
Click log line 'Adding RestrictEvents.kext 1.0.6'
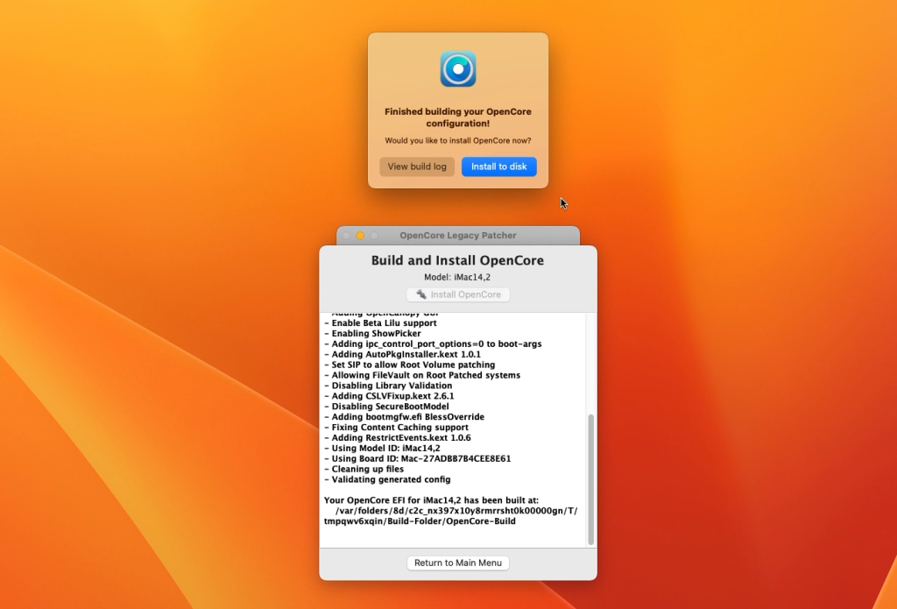point(398,438)
